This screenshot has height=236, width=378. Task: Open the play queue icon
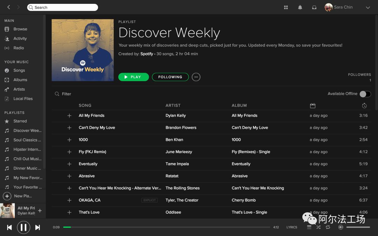309,227
